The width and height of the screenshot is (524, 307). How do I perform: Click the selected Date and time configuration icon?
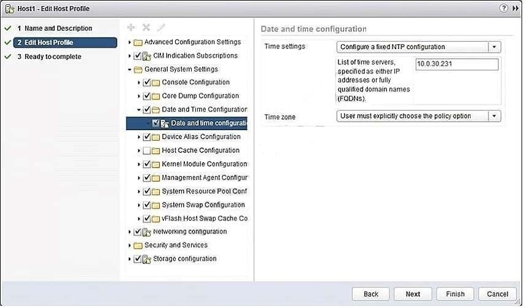165,123
